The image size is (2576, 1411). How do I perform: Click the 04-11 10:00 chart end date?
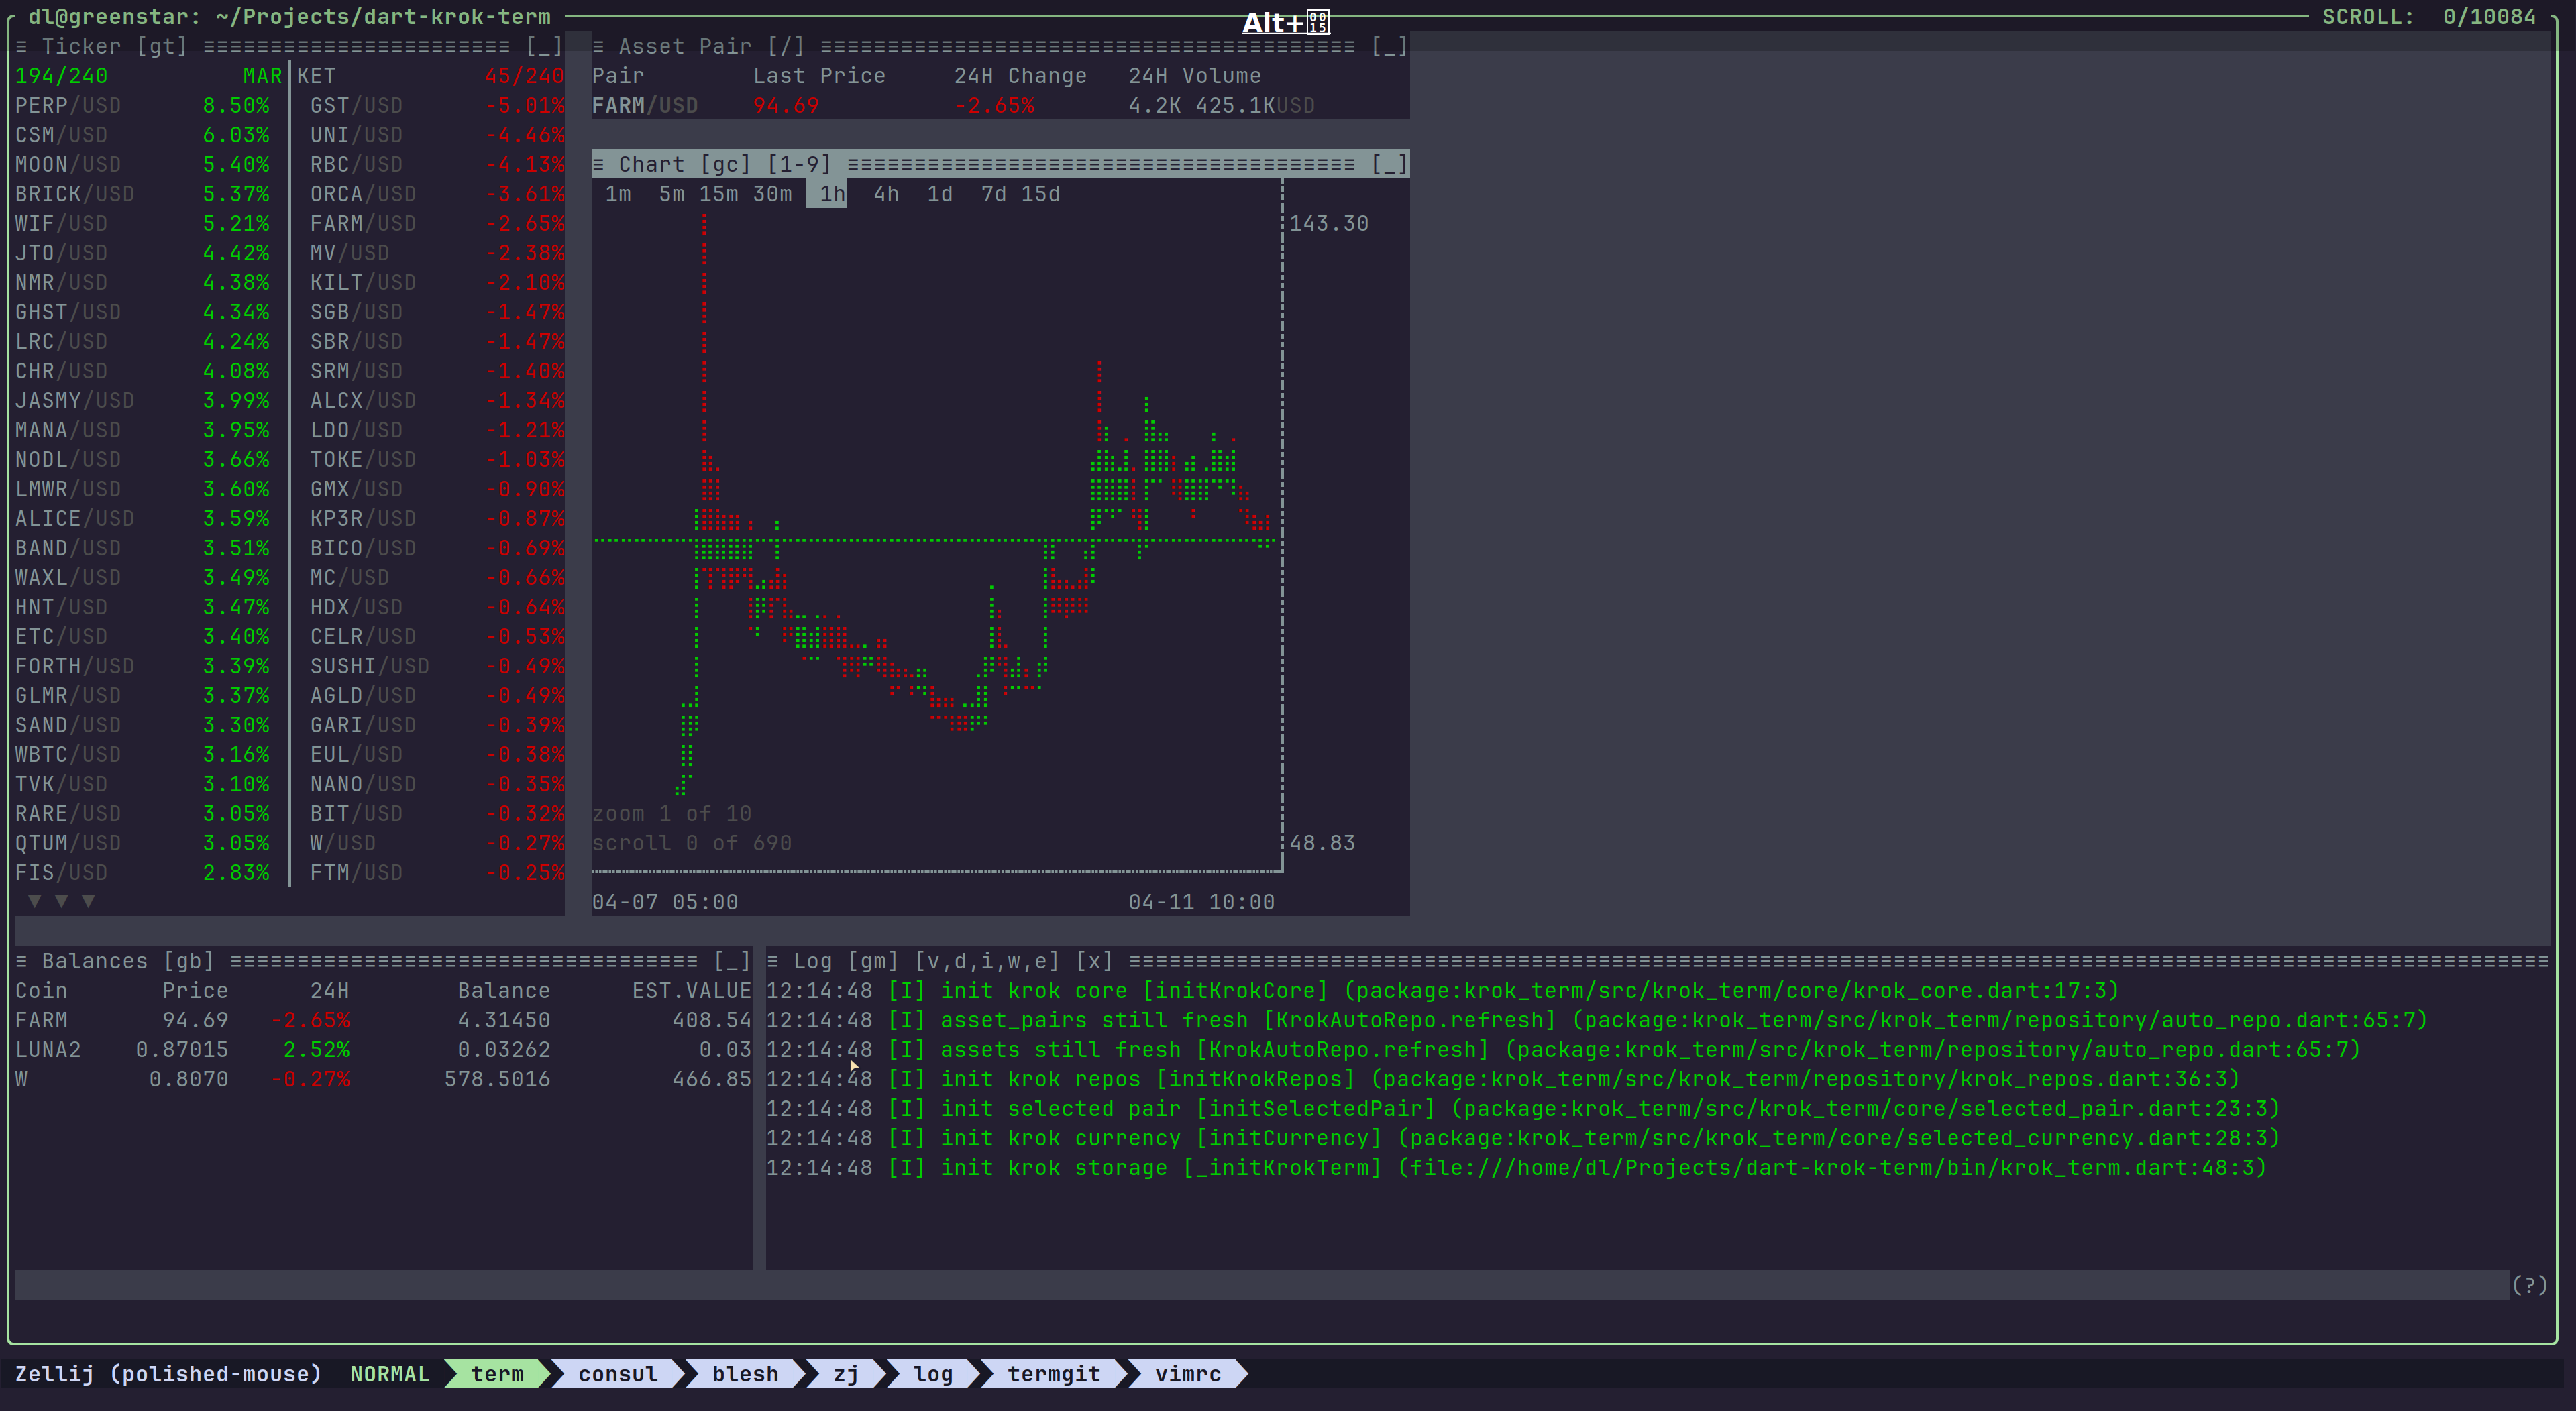pyautogui.click(x=1201, y=903)
